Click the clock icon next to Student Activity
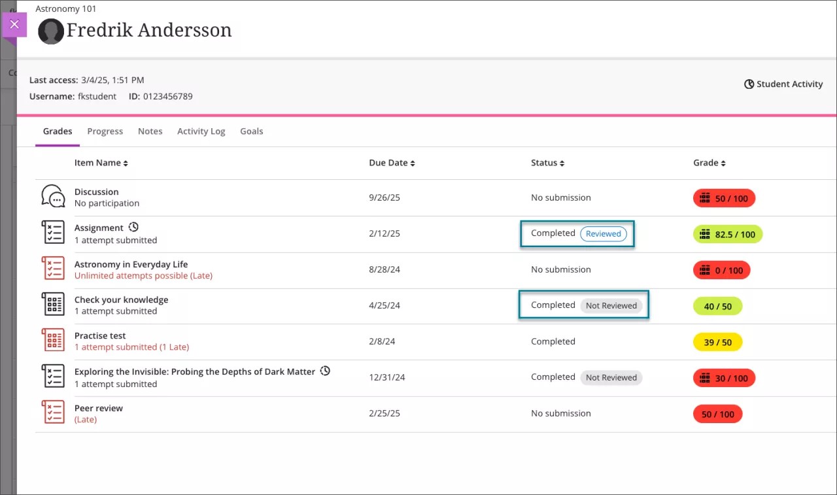Image resolution: width=837 pixels, height=495 pixels. pyautogui.click(x=749, y=84)
